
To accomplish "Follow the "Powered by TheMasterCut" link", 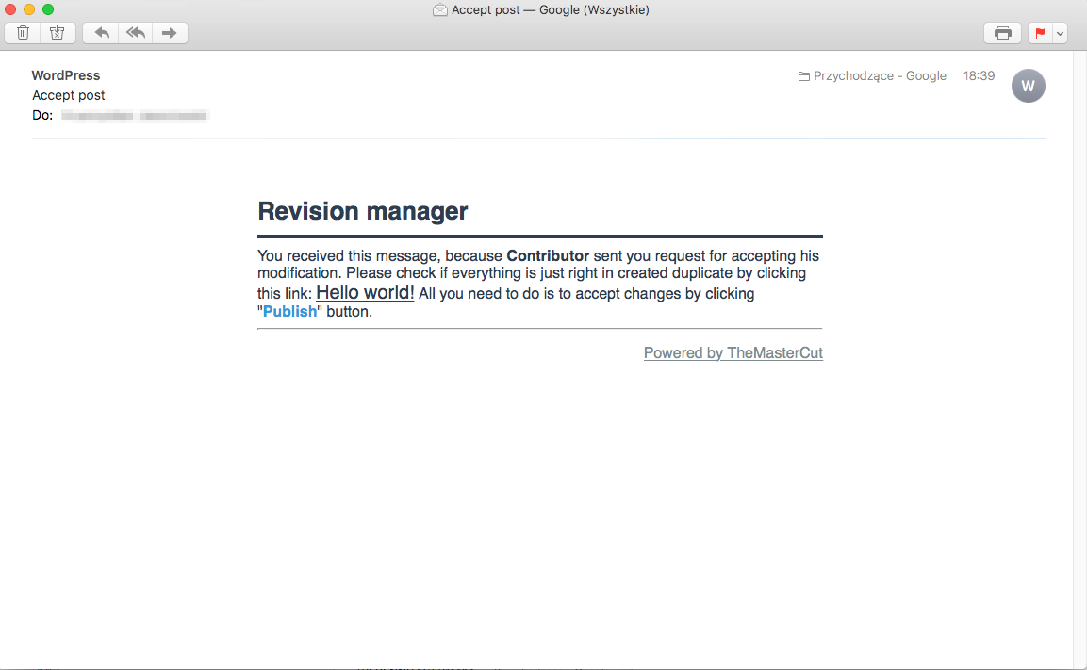I will (x=733, y=353).
